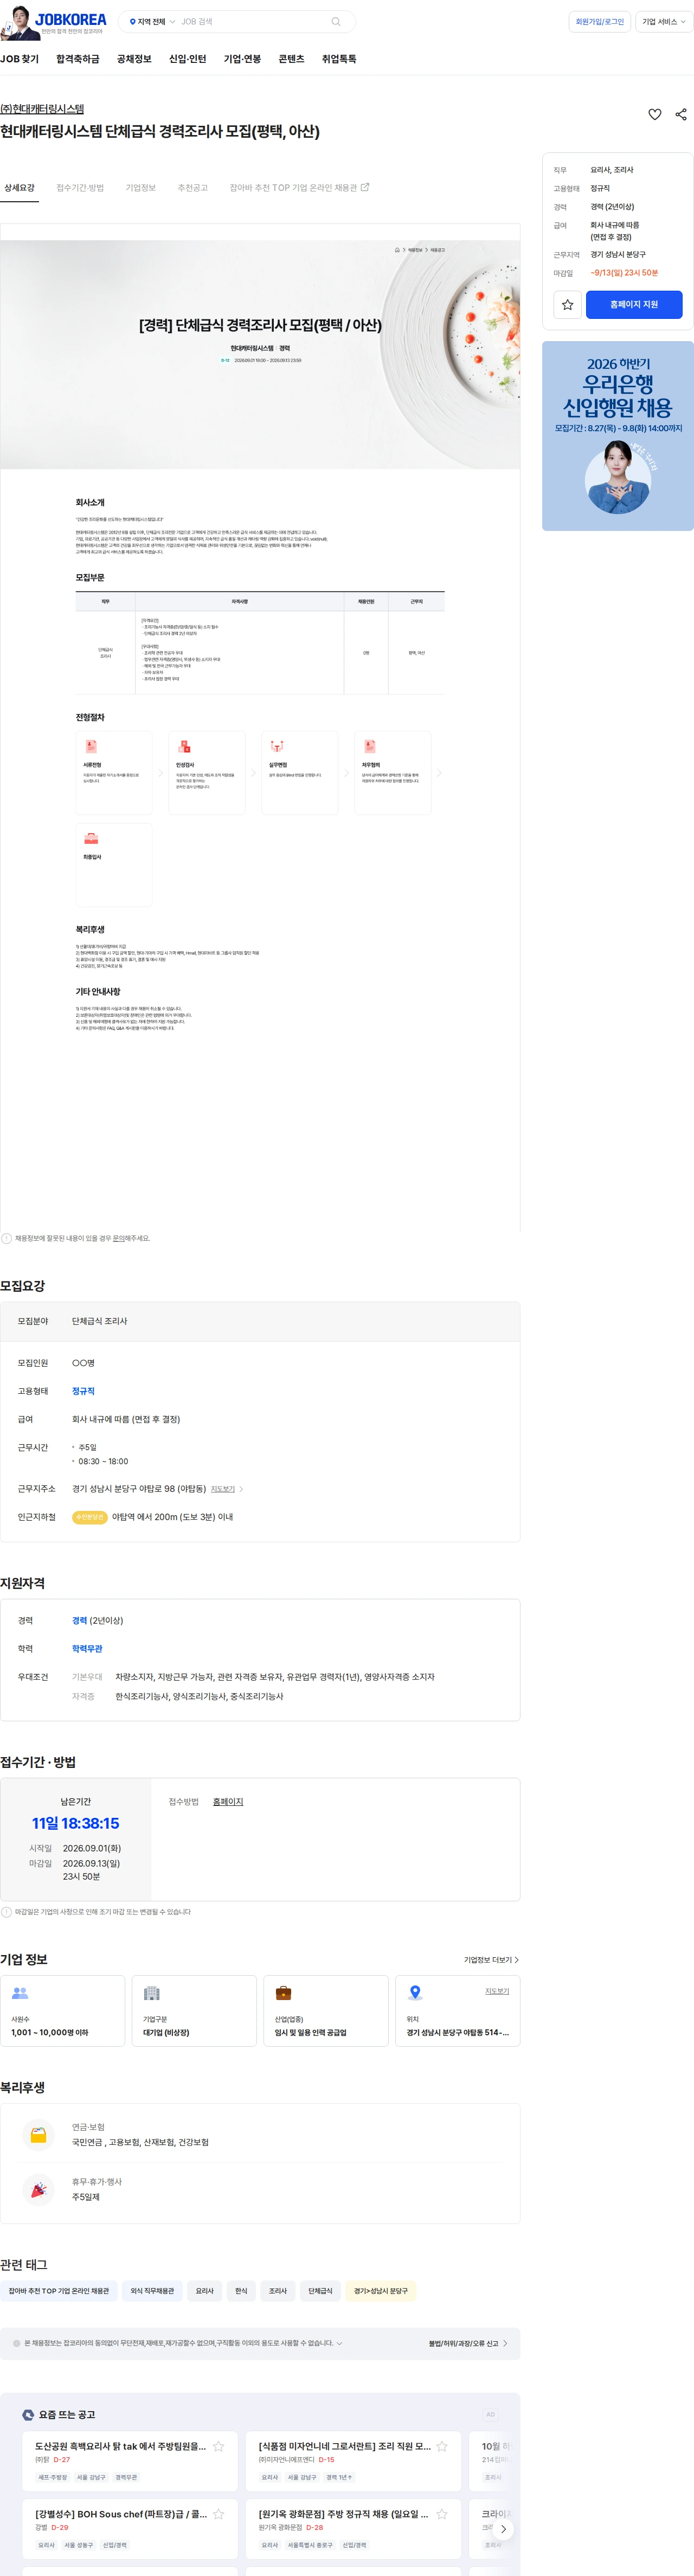Click the search magnifier icon

click(336, 22)
